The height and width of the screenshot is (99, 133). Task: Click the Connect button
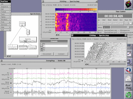coord(61,54)
